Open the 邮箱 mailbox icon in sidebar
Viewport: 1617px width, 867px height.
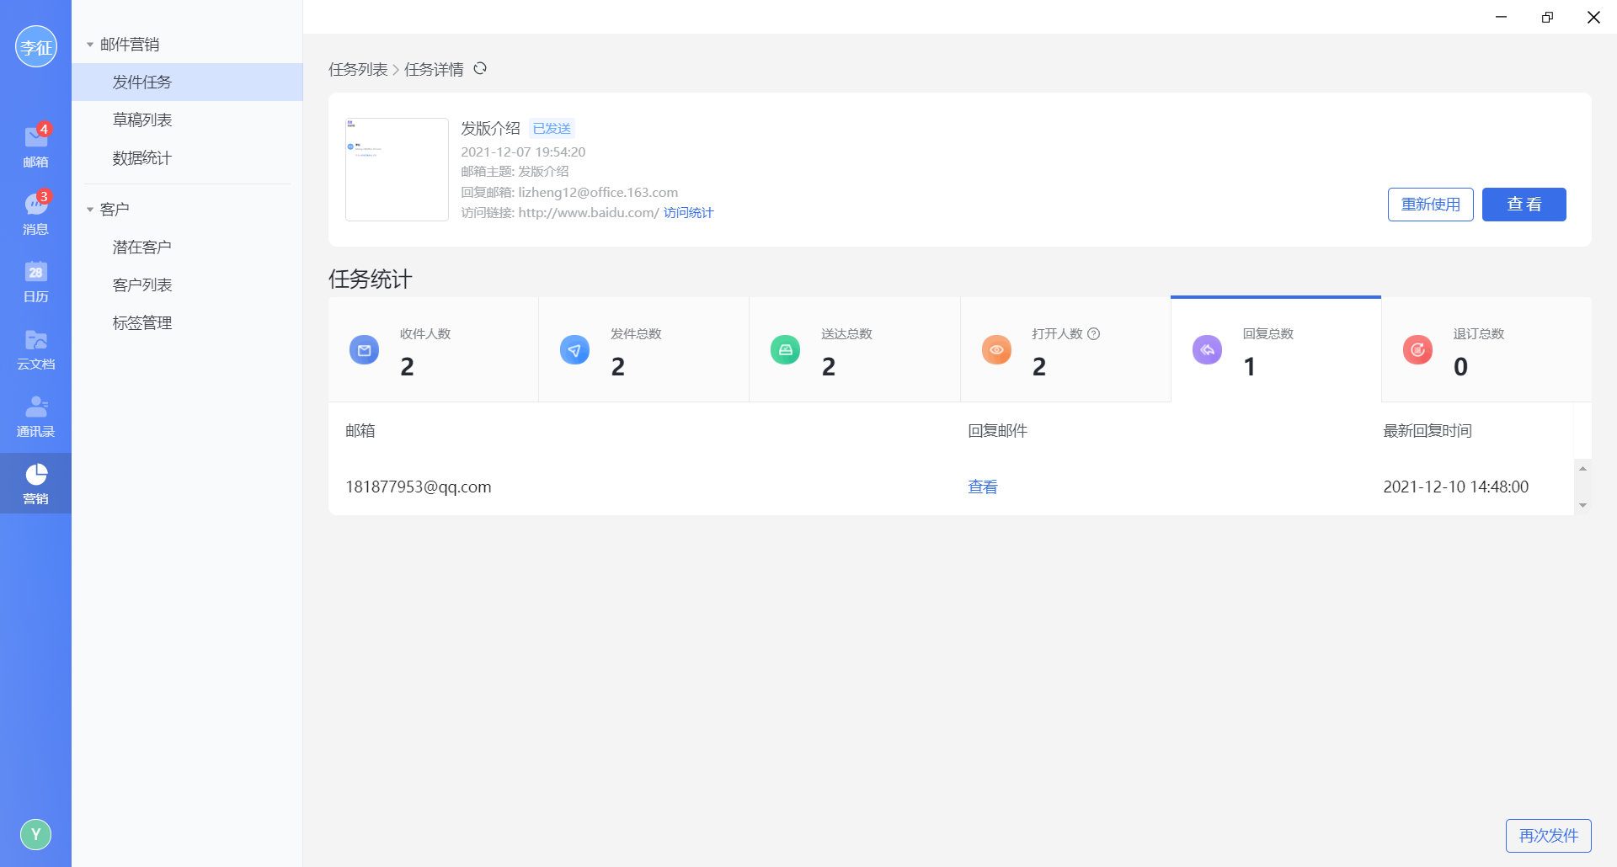click(x=35, y=145)
